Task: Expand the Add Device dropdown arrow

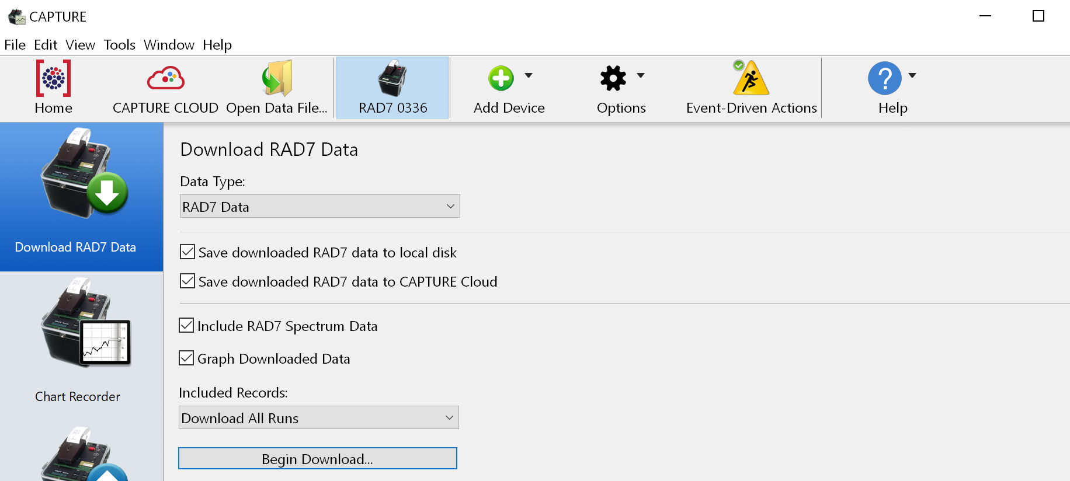Action: click(529, 75)
